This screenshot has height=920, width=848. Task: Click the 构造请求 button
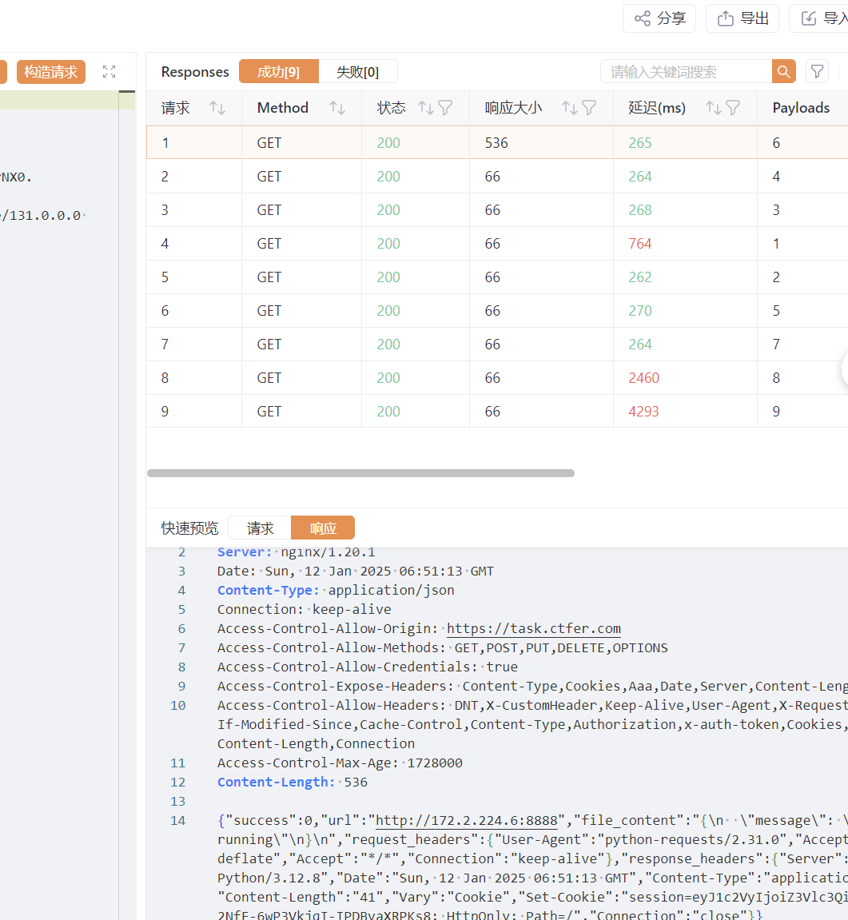point(51,72)
